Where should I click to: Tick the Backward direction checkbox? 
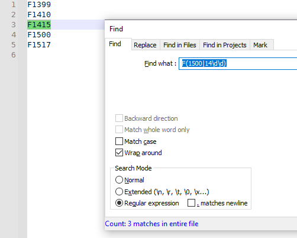pos(119,118)
